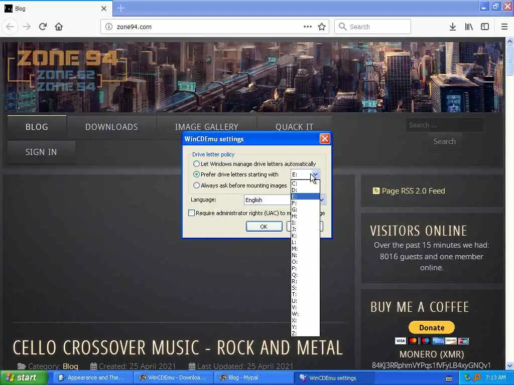Toggle the sidebar icon in the toolbar
Image resolution: width=514 pixels, height=385 pixels.
pyautogui.click(x=485, y=27)
